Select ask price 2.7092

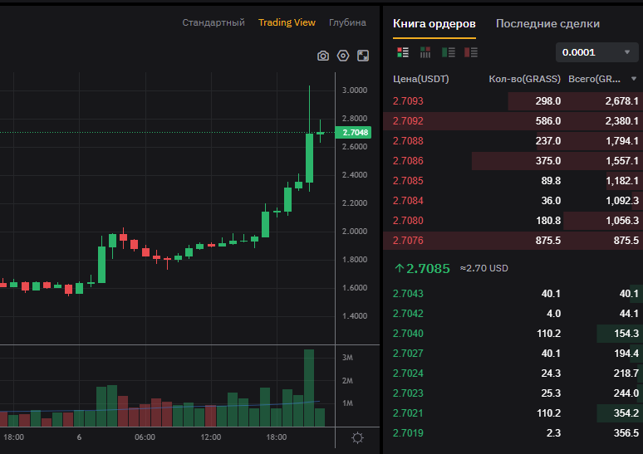pyautogui.click(x=408, y=121)
